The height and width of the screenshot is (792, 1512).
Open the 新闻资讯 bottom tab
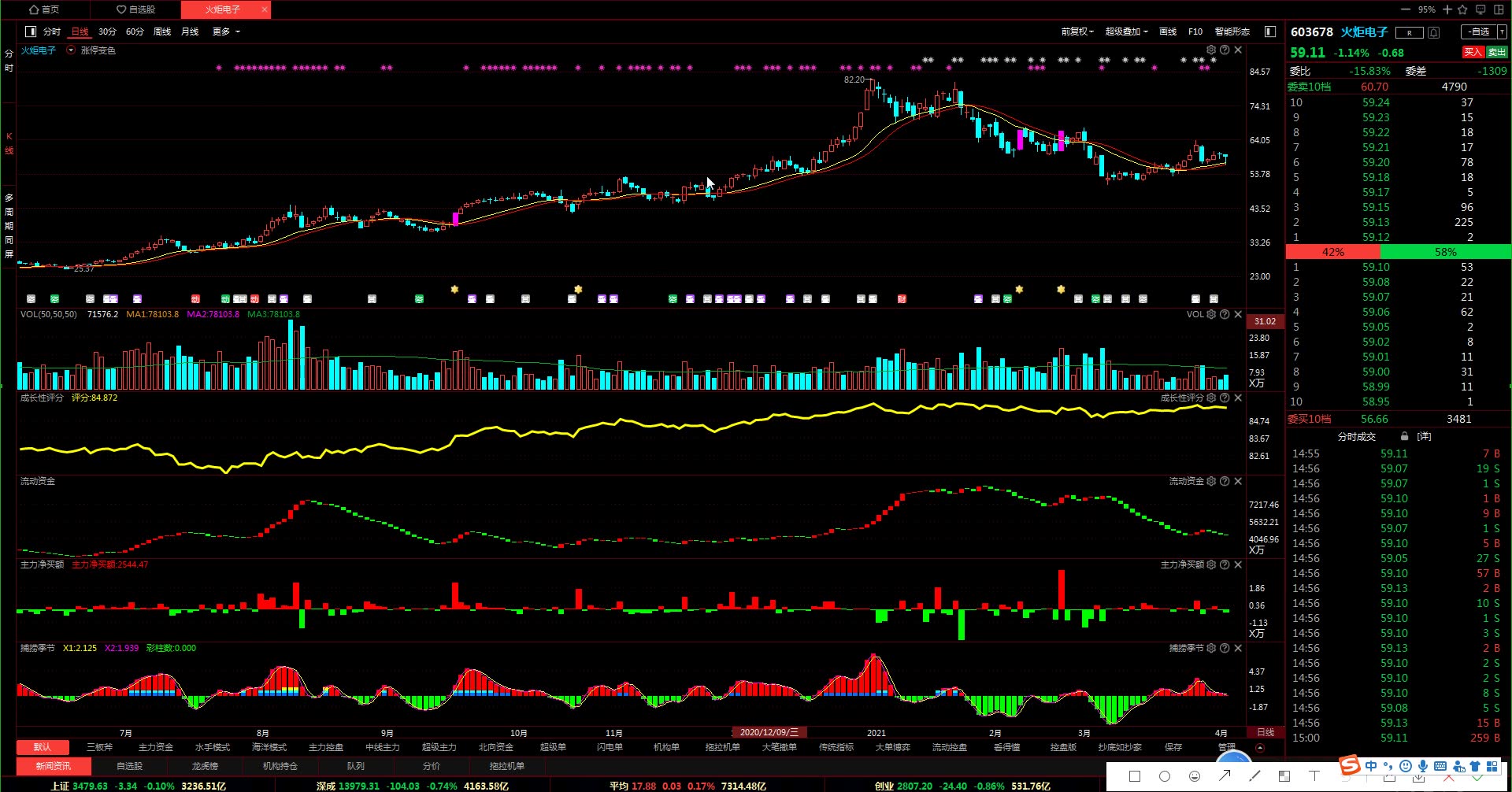[53, 766]
